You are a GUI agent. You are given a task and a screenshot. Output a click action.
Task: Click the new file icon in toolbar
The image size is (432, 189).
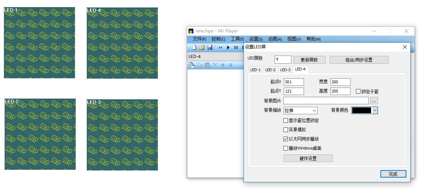(194, 47)
